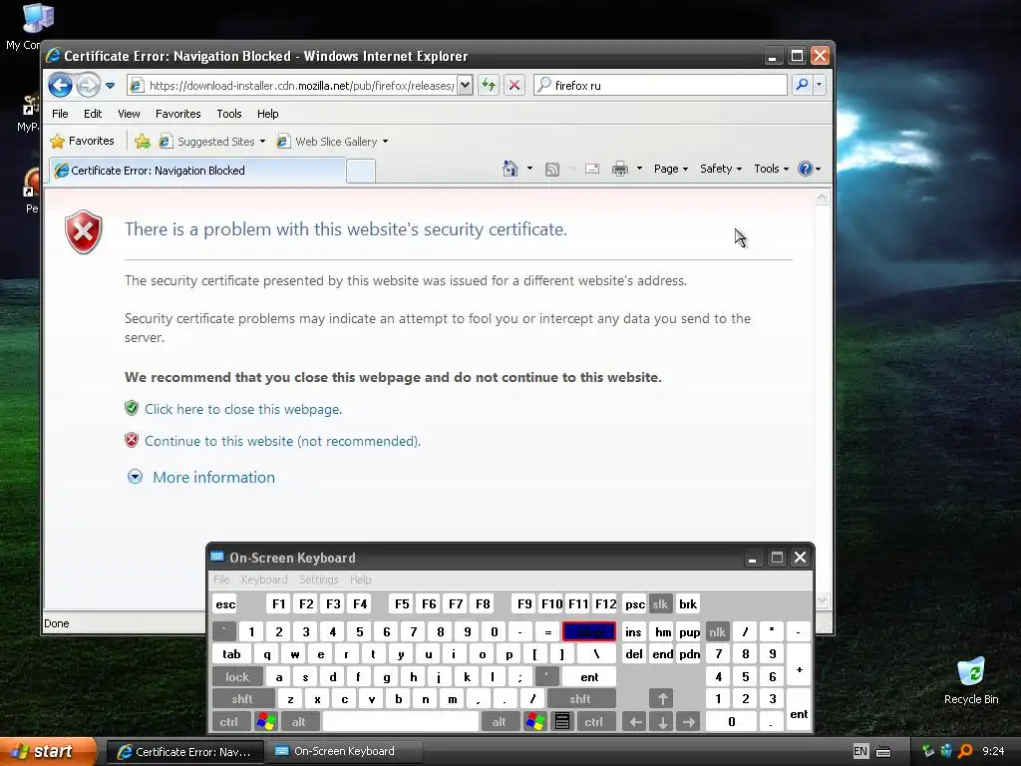Open the Home button dropdown arrow
This screenshot has height=766, width=1021.
tap(529, 169)
